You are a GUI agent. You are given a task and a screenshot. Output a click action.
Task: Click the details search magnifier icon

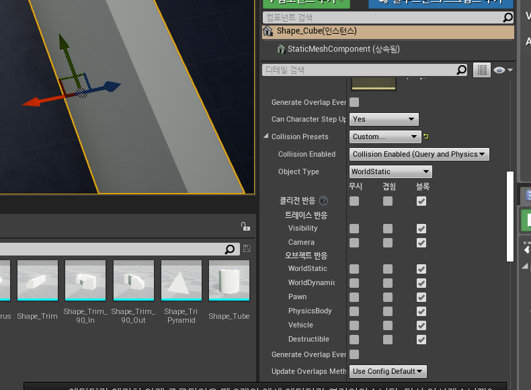click(x=461, y=70)
